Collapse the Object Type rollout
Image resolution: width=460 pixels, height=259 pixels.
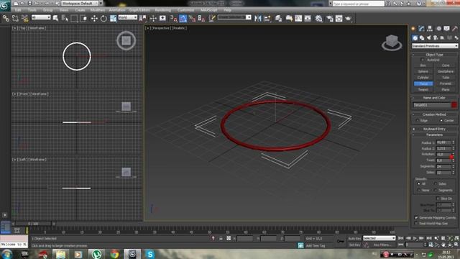coord(434,55)
